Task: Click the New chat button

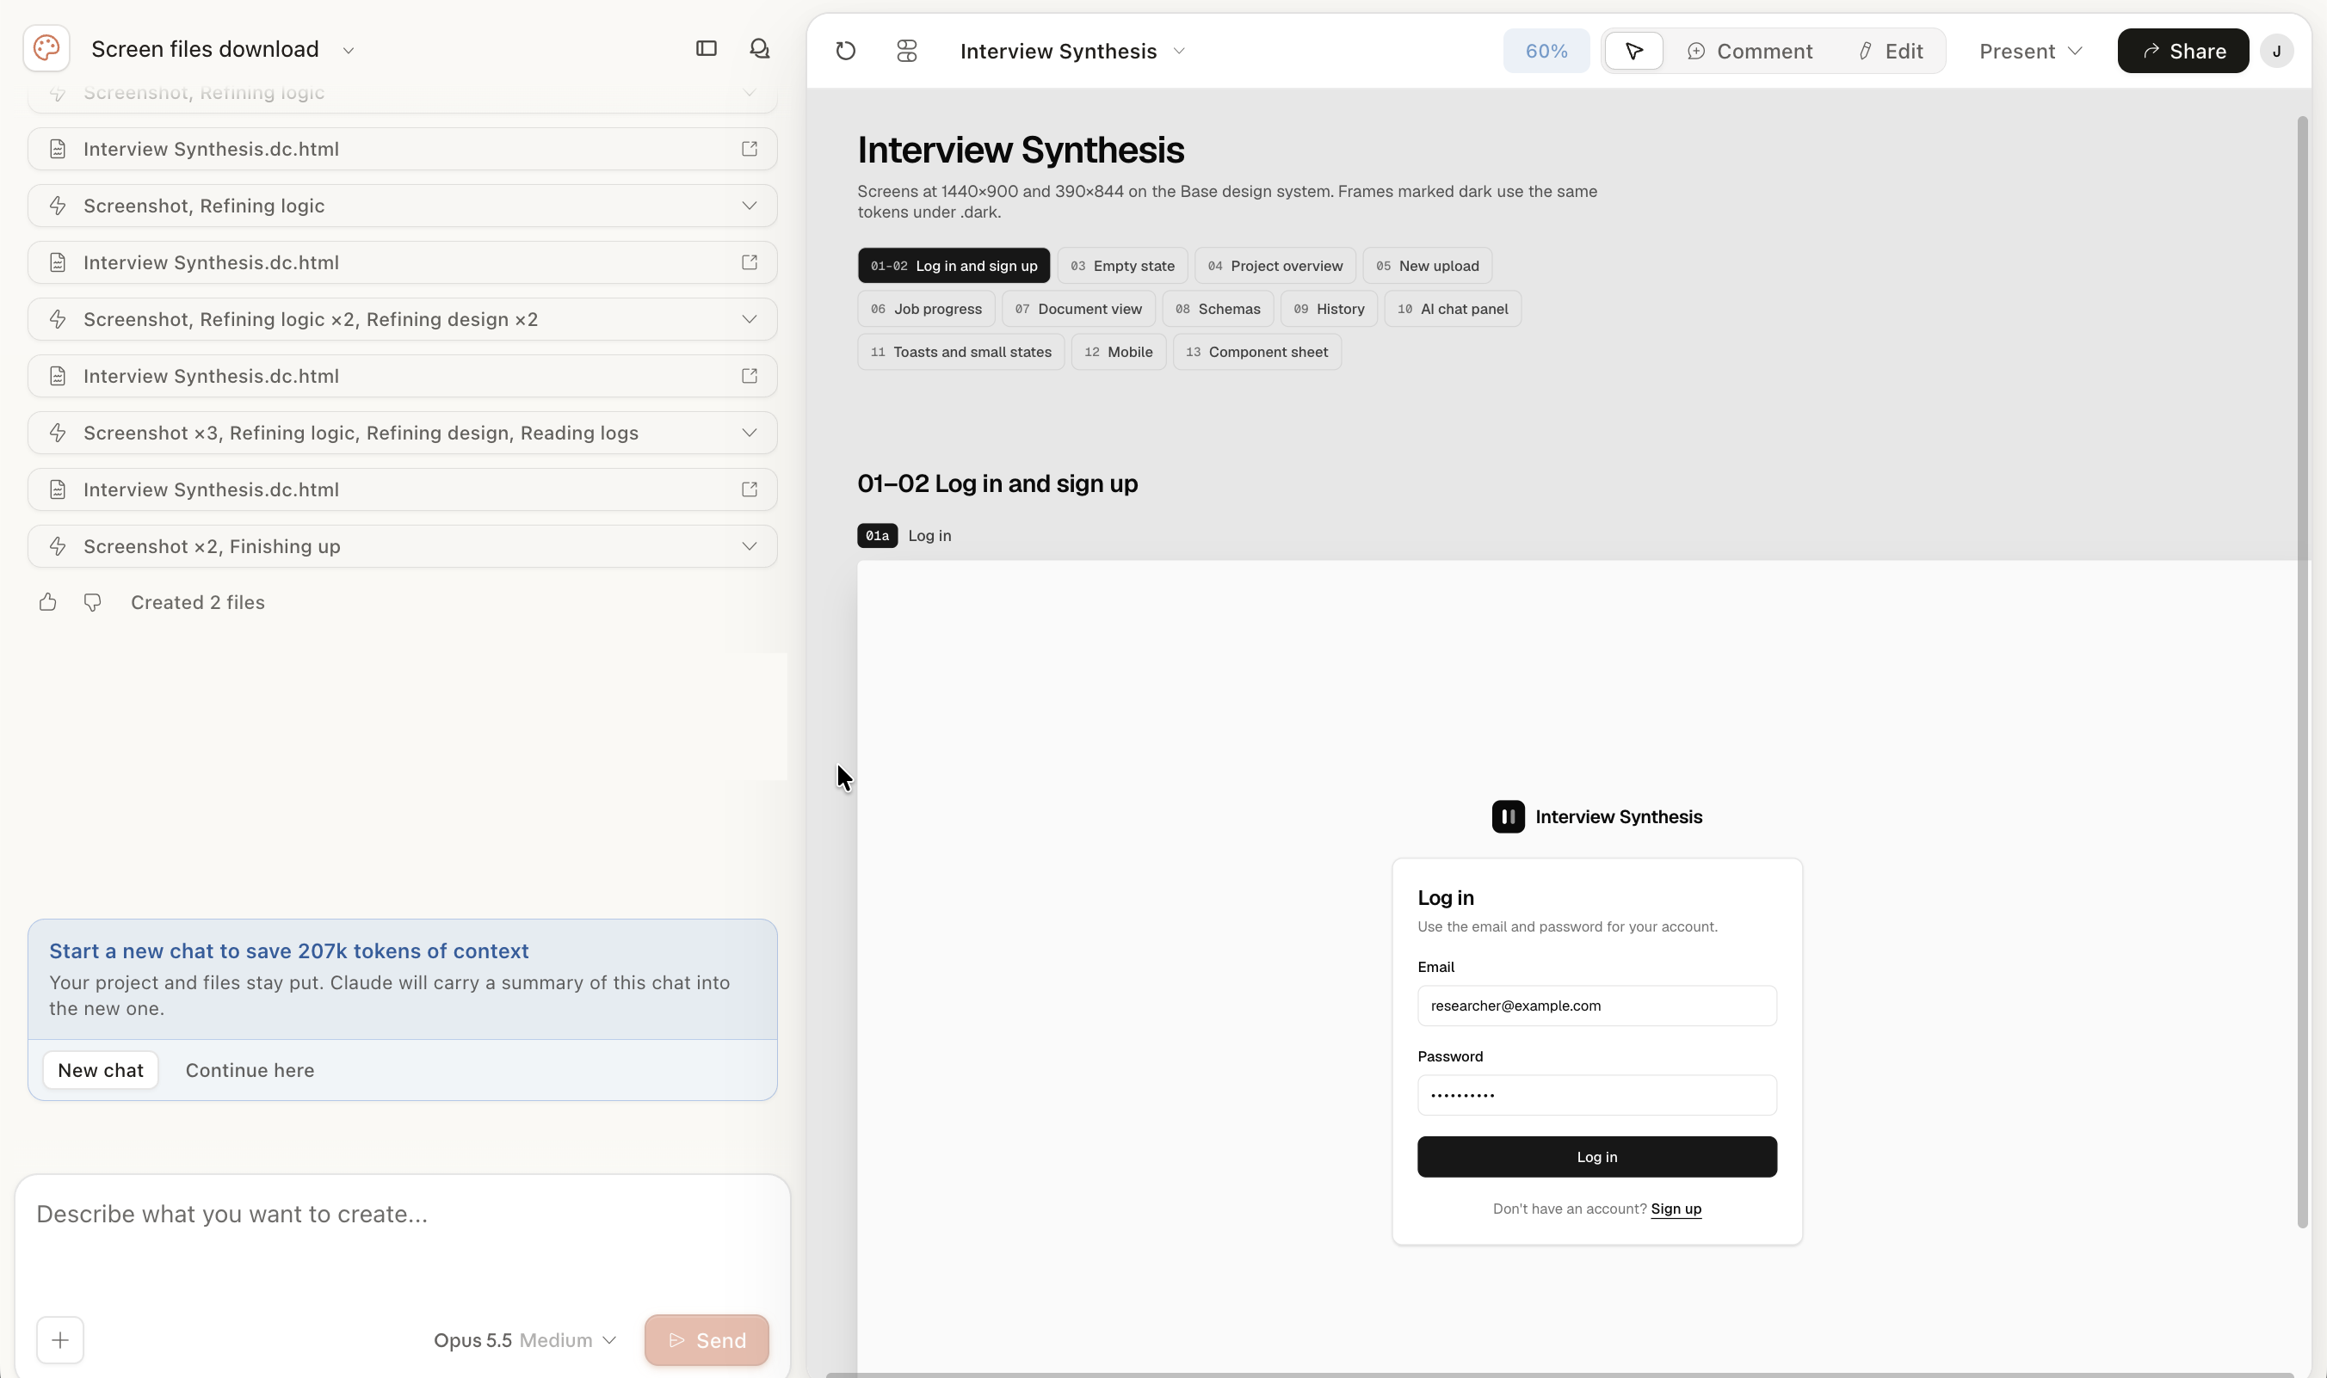Action: 101,1070
